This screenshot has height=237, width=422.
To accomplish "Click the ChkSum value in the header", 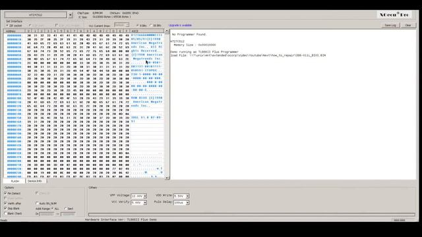I will point(131,13).
